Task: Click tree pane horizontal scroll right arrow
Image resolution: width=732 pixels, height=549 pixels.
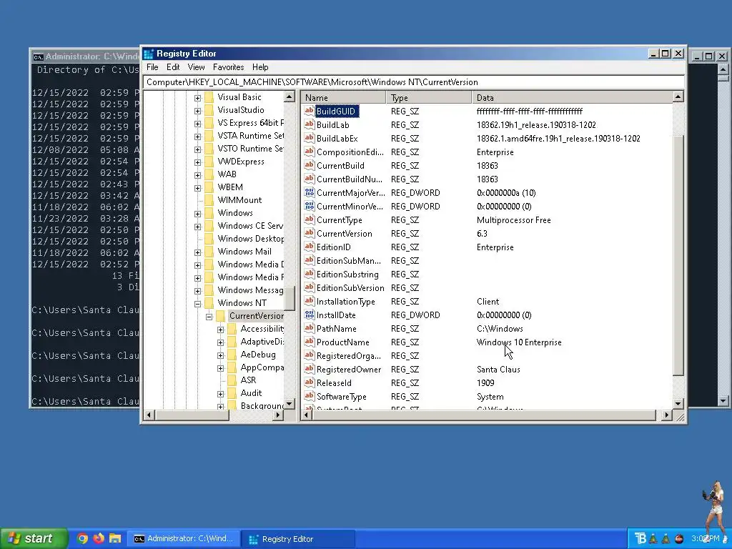Action: pyautogui.click(x=278, y=415)
